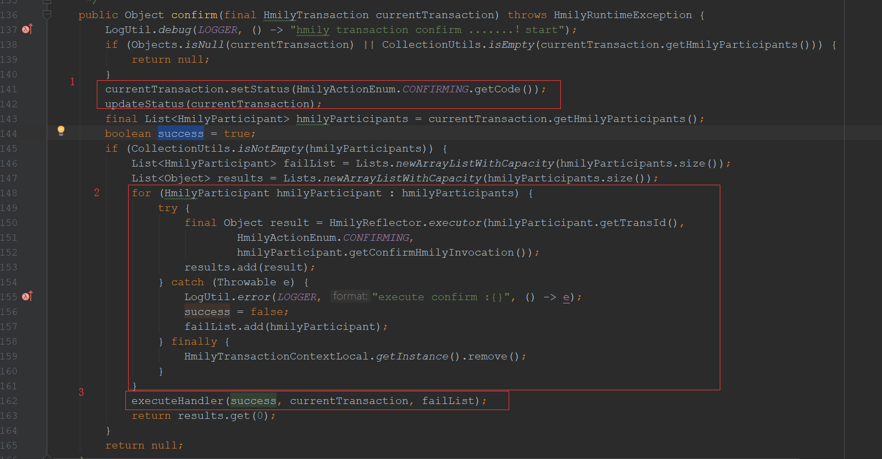Click 'getInstance()' on line 159
Image resolution: width=882 pixels, height=459 pixels.
pyautogui.click(x=418, y=356)
